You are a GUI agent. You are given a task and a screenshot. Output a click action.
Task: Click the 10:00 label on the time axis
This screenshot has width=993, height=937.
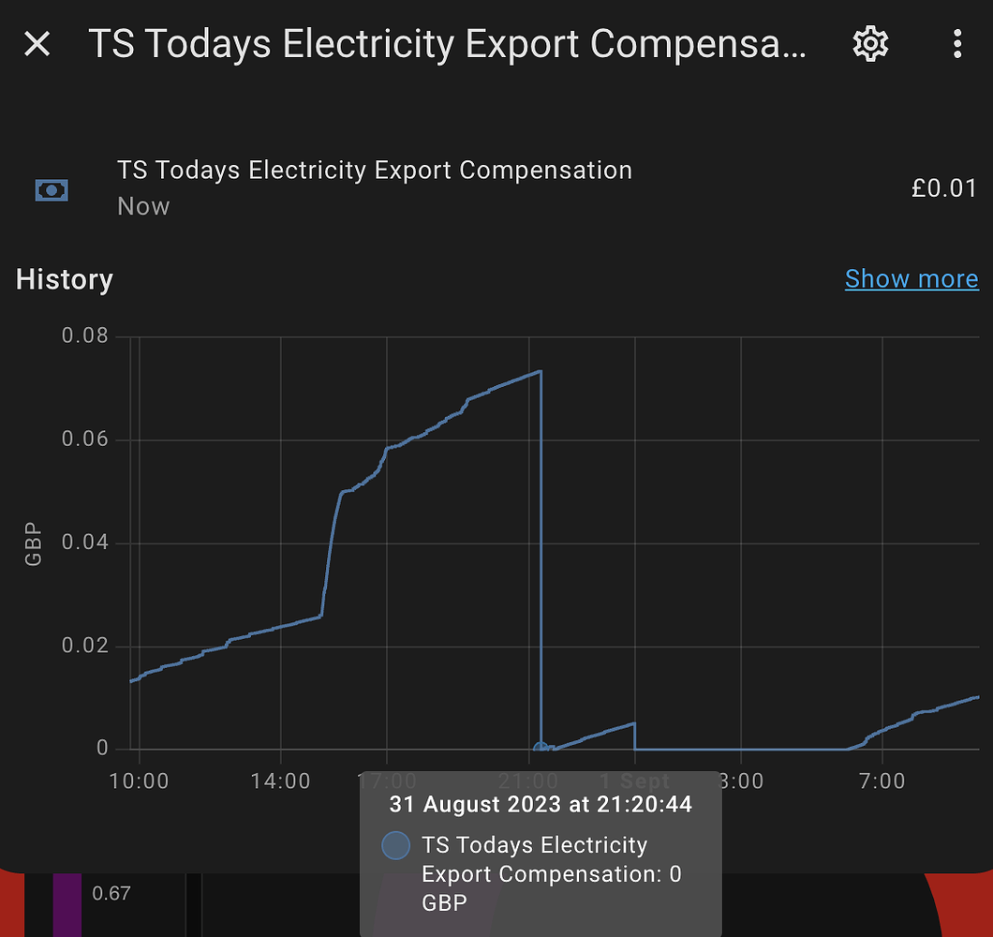139,781
